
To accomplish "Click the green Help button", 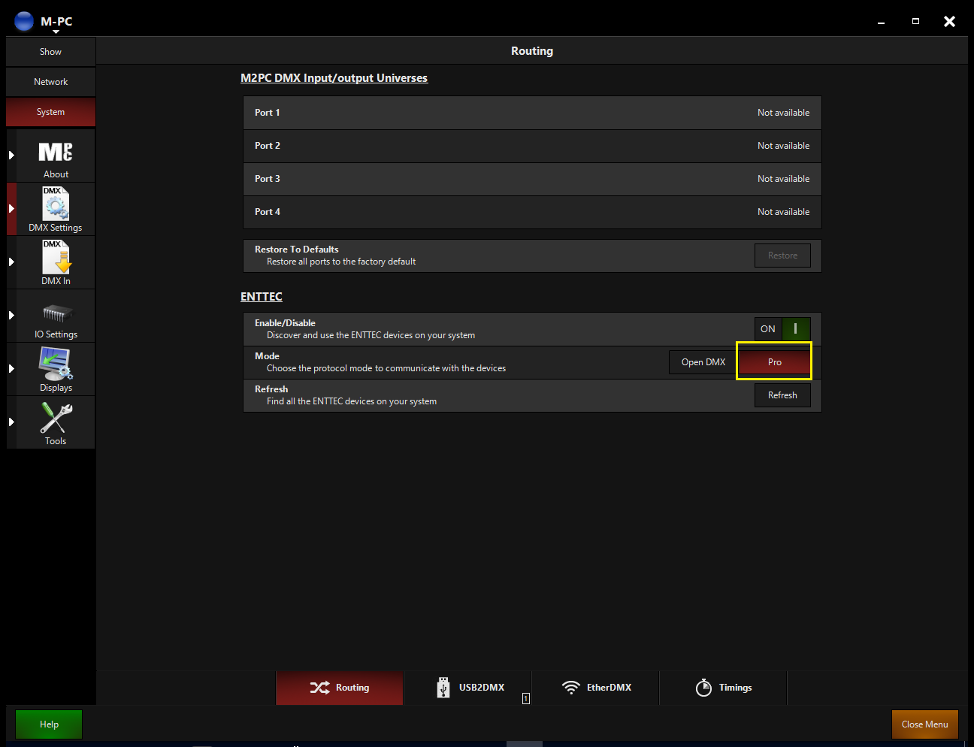I will [x=49, y=724].
